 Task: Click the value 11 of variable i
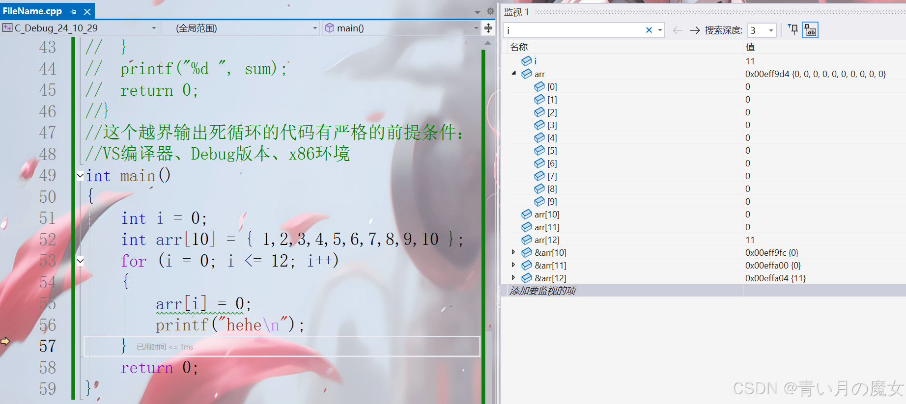(x=750, y=61)
